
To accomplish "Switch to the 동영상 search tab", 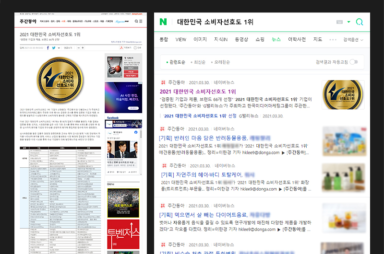I will 241,39.
